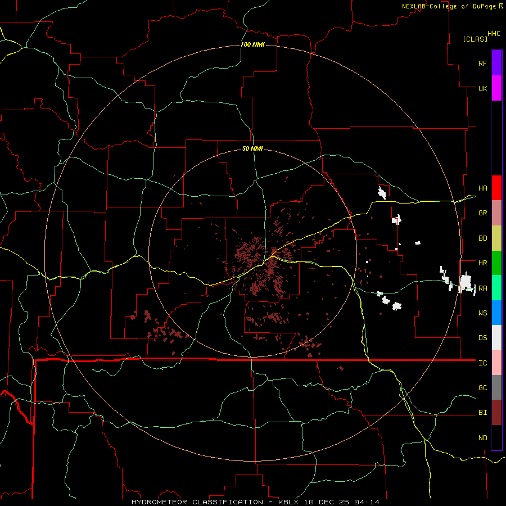Click the BD legend label

[x=482, y=238]
